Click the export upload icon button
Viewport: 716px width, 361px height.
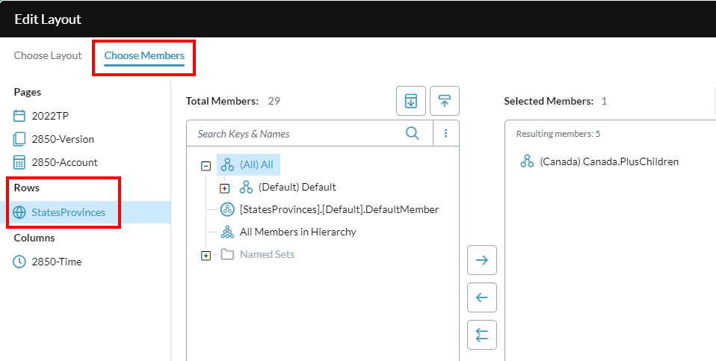pyautogui.click(x=444, y=101)
